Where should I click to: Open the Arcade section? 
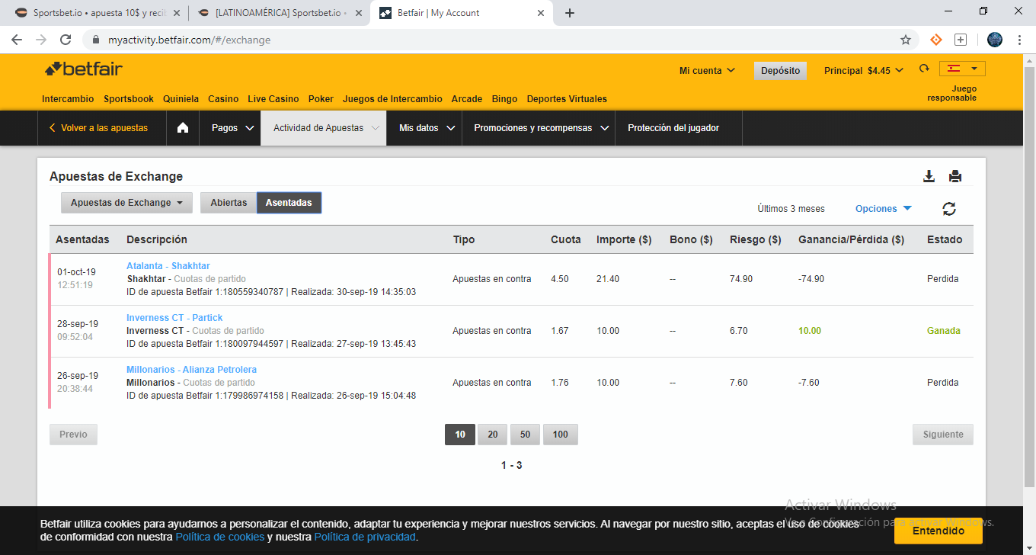click(467, 99)
